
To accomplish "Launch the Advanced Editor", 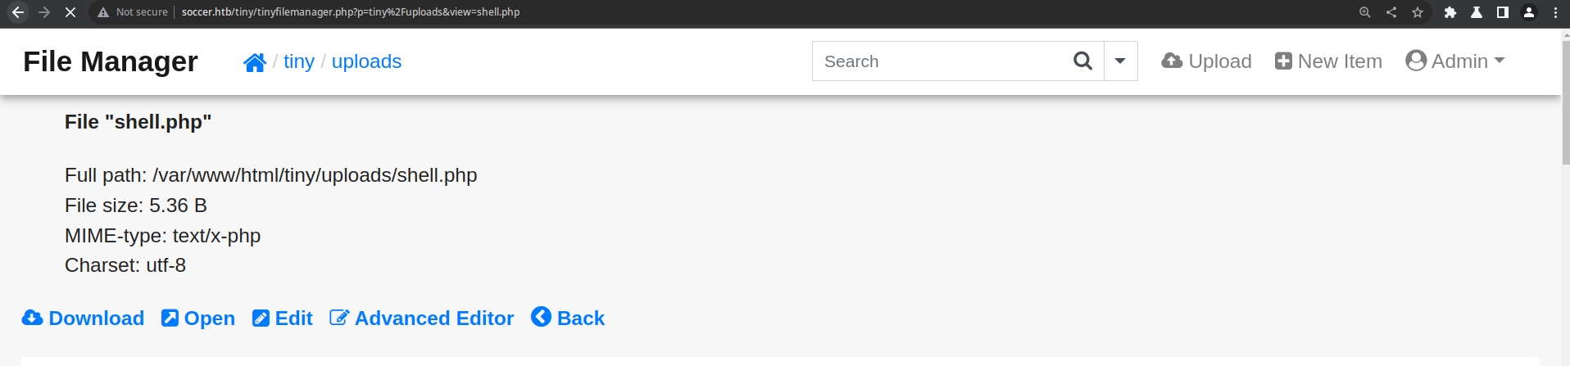I will click(422, 318).
